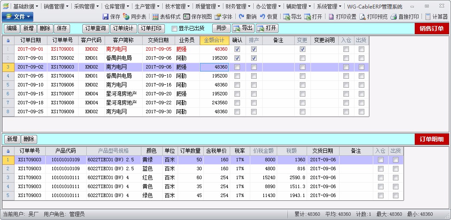This screenshot has height=220, width=451.
Task: Click 删除 in sales order toolbar
Action: pyautogui.click(x=45, y=29)
